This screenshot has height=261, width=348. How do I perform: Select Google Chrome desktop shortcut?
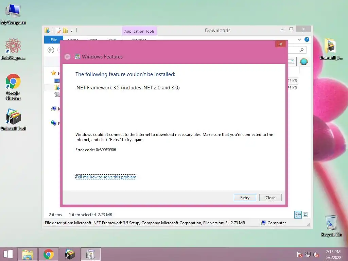click(x=13, y=87)
